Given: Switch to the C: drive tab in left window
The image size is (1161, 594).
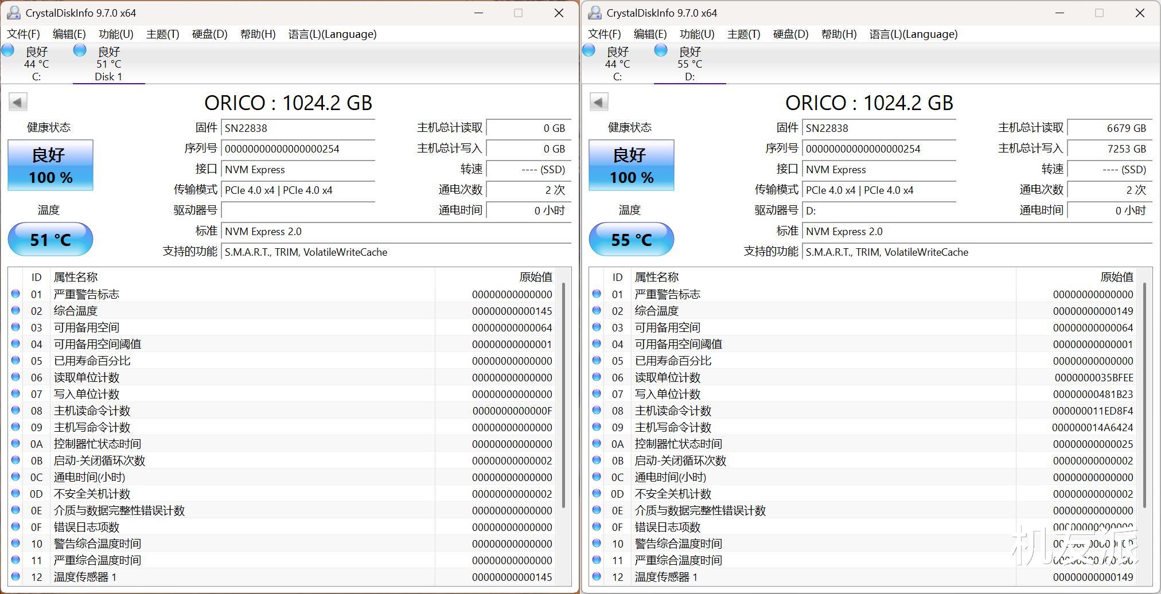Looking at the screenshot, I should (36, 63).
